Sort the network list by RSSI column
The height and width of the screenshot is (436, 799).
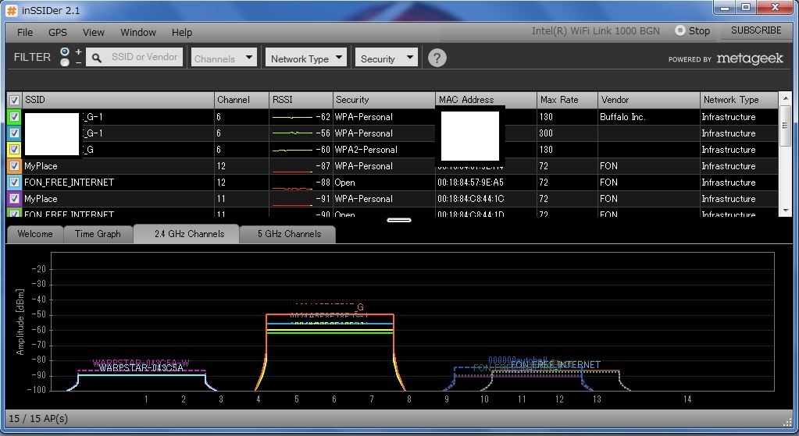(301, 100)
